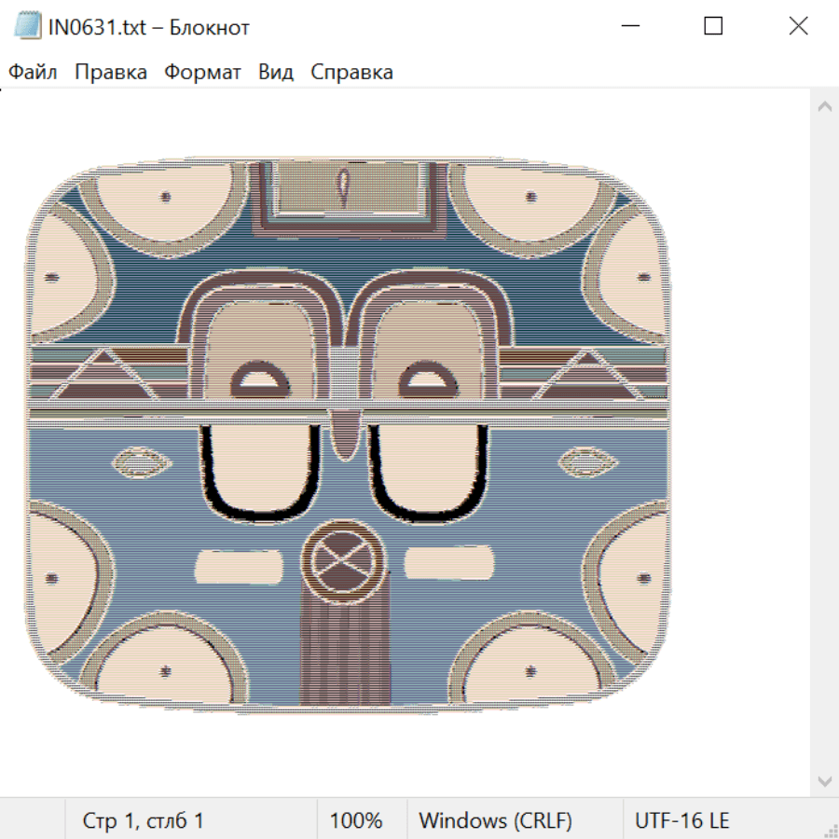Viewport: 839px width, 839px height.
Task: Click the scroll up arrow of vertical scrollbar
Action: click(824, 107)
